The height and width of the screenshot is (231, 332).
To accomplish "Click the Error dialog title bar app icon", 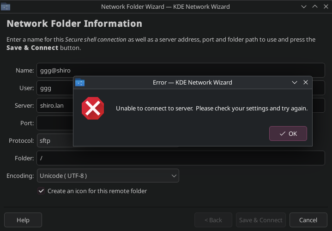I will coord(80,83).
